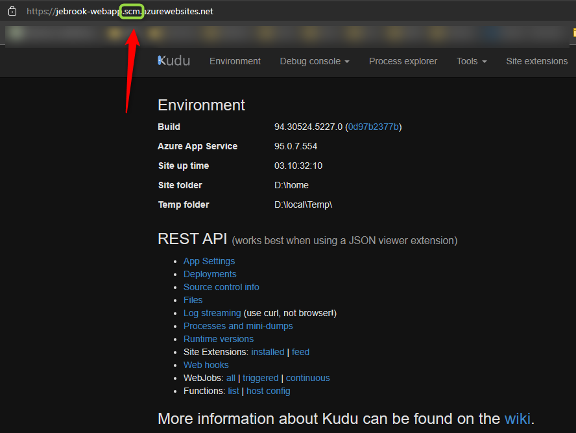Open installed Site Extensions link

point(267,352)
